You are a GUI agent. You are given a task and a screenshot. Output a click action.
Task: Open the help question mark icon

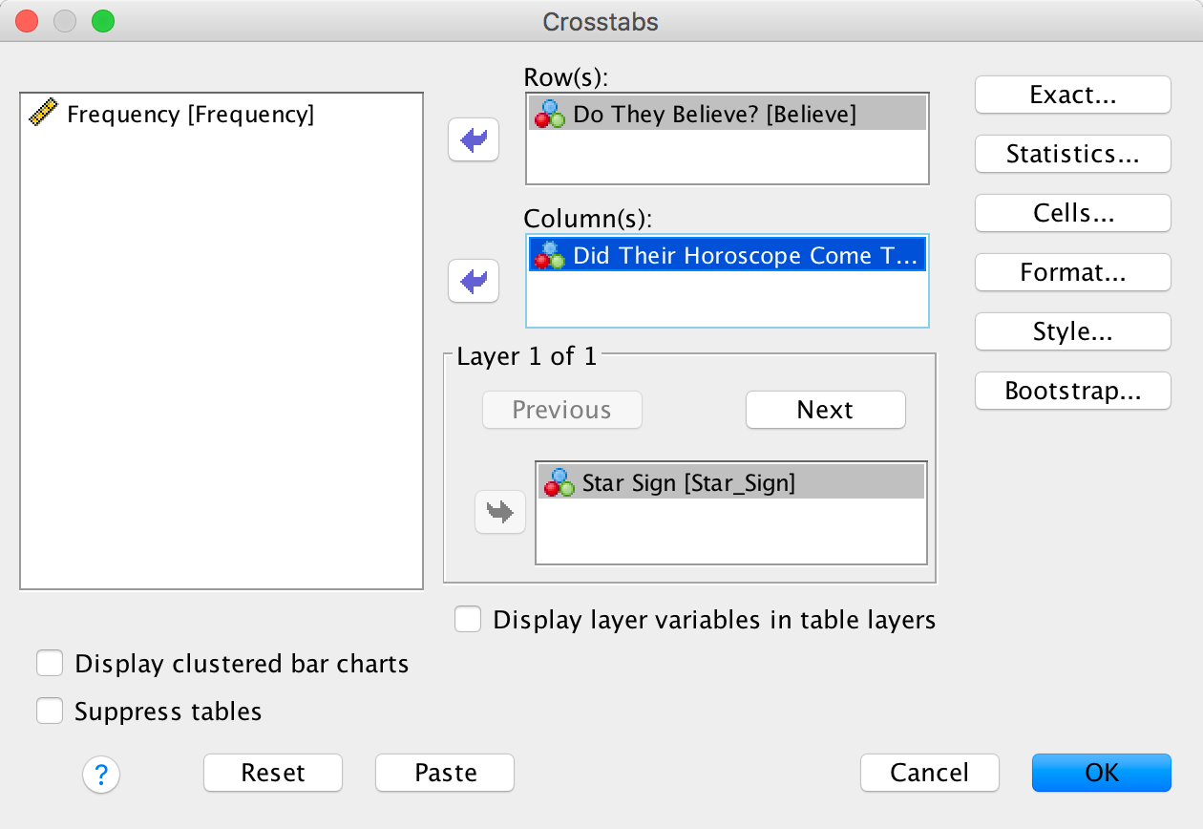pos(101,774)
